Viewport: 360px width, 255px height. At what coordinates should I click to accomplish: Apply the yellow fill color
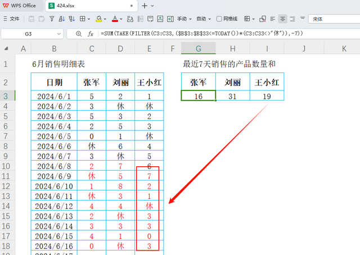[x=99, y=19]
